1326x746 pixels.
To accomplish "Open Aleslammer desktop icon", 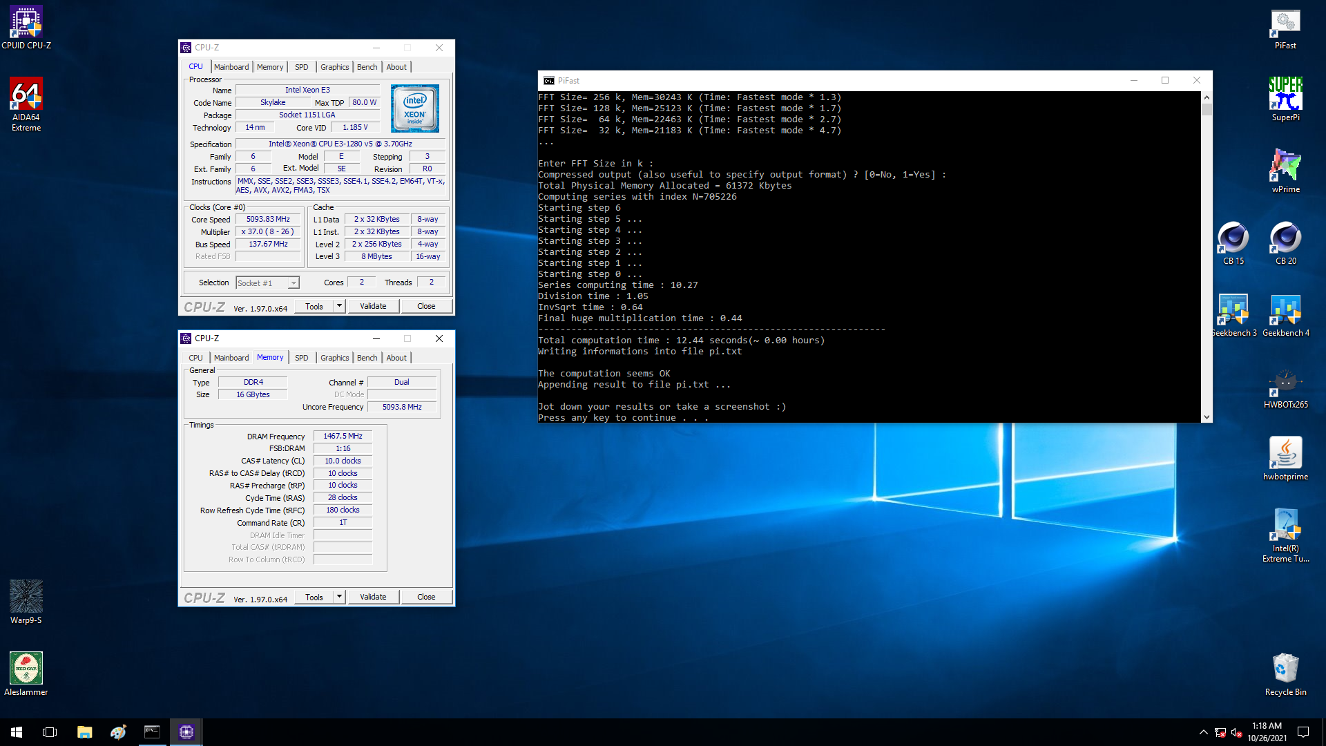I will pos(26,673).
